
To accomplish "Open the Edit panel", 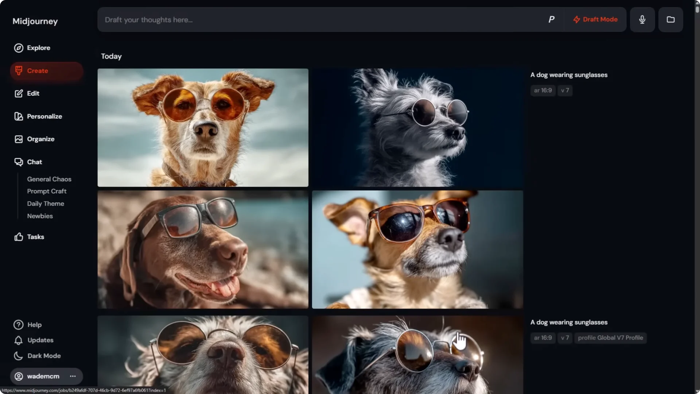I will click(x=33, y=93).
